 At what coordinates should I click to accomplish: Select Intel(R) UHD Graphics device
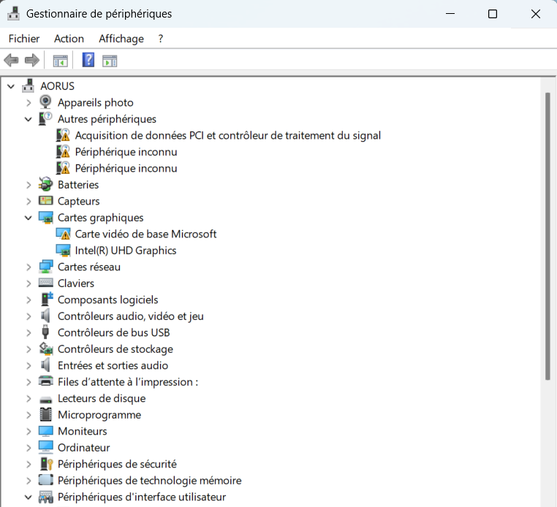click(126, 251)
